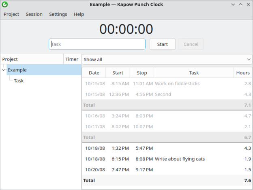This screenshot has width=253, height=190.
Task: Open the Help menu
Action: point(79,14)
